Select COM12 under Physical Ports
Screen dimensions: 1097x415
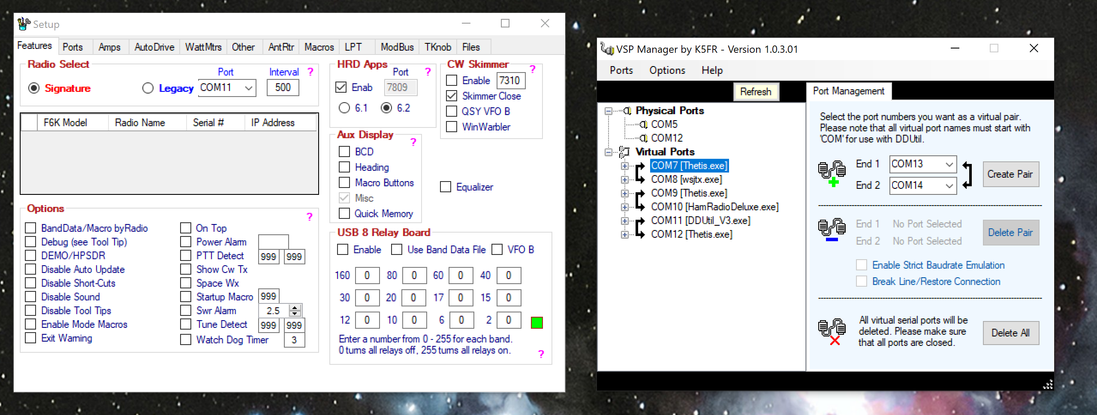click(x=667, y=138)
